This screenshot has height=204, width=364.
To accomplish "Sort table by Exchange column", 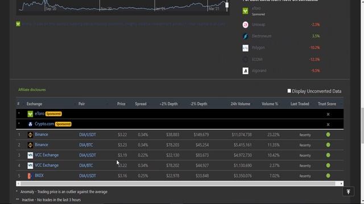I will [34, 104].
